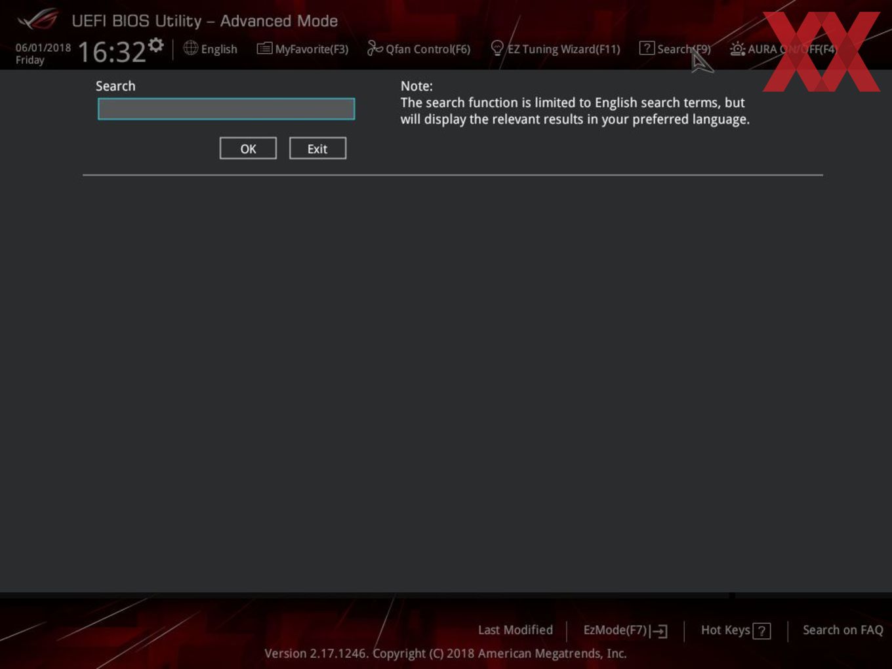The height and width of the screenshot is (669, 892).
Task: Click the EZ Tuning lightbulb icon
Action: pyautogui.click(x=497, y=49)
